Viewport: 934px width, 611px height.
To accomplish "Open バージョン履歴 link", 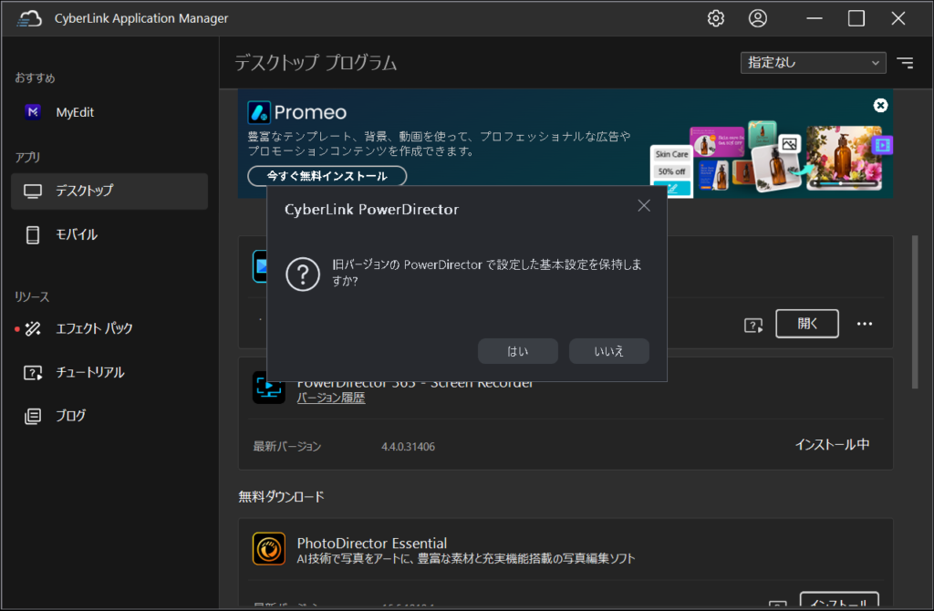I will [331, 398].
